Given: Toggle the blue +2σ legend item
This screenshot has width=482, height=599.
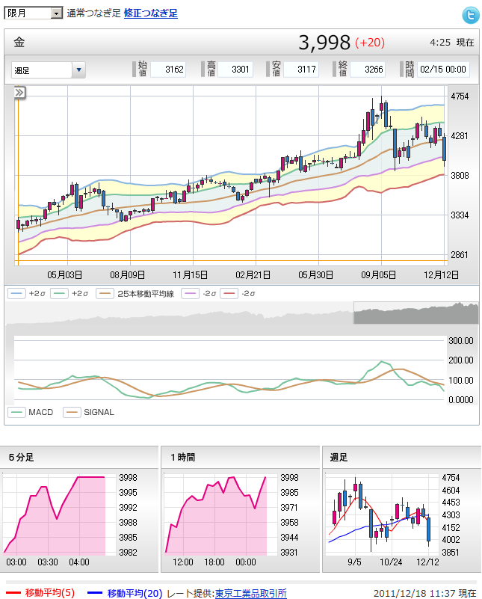Looking at the screenshot, I should [28, 294].
